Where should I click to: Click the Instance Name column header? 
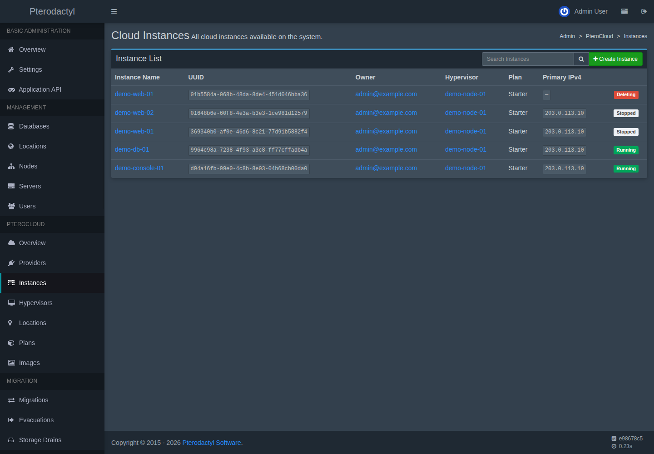pos(137,77)
